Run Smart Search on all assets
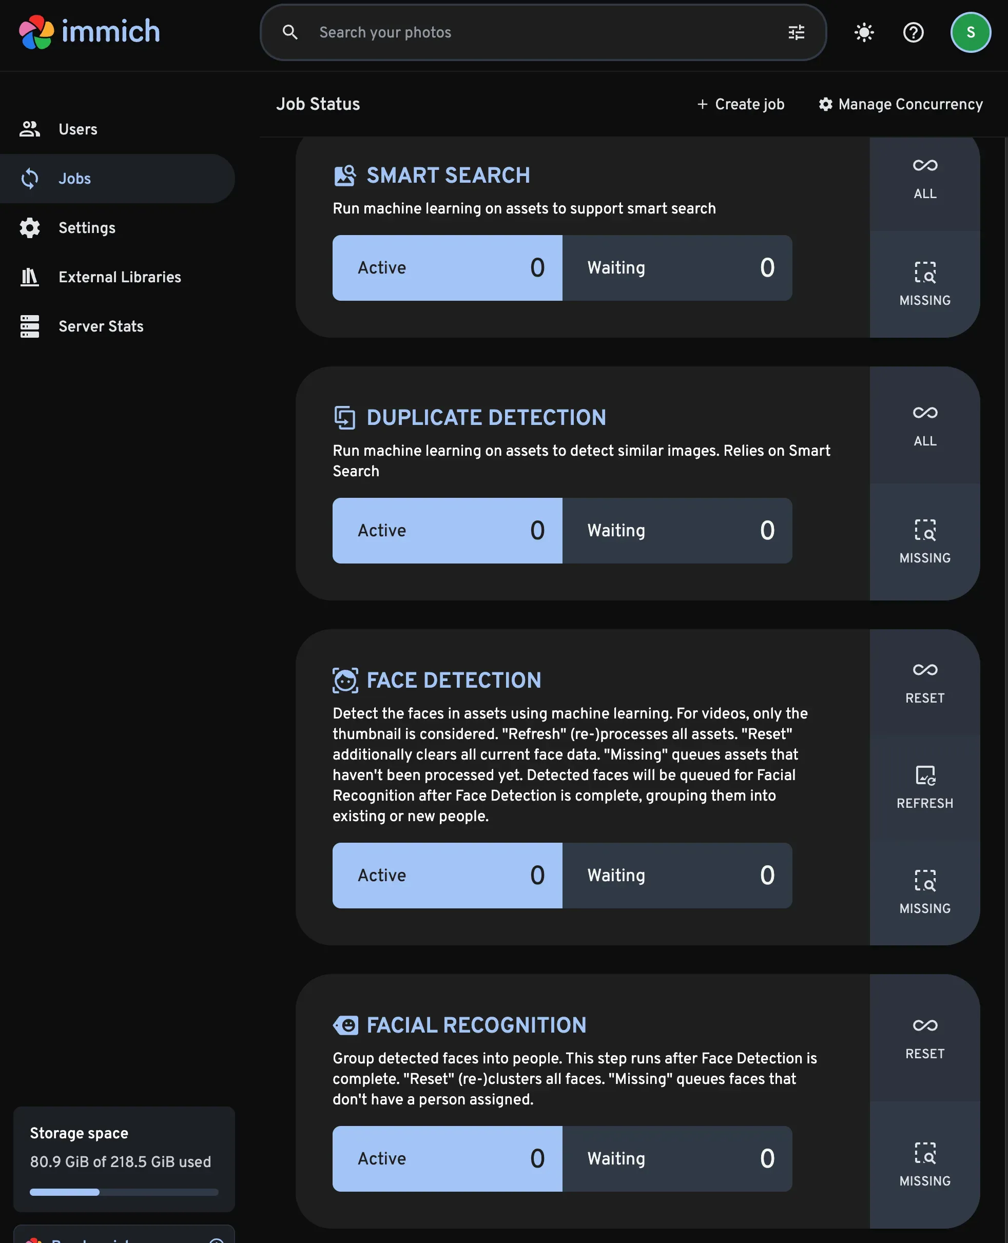Screen dimensions: 1008x1243 pyautogui.click(x=924, y=178)
